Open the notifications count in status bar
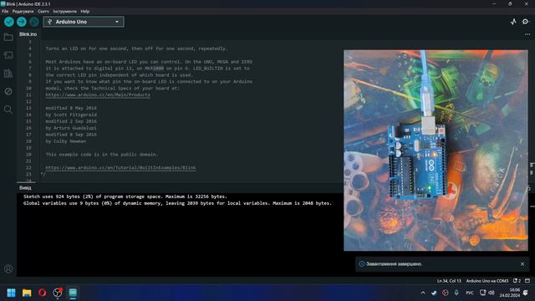Viewport: 535px width, 301px height. [x=517, y=281]
